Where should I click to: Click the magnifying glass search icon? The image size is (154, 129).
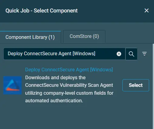point(132,54)
